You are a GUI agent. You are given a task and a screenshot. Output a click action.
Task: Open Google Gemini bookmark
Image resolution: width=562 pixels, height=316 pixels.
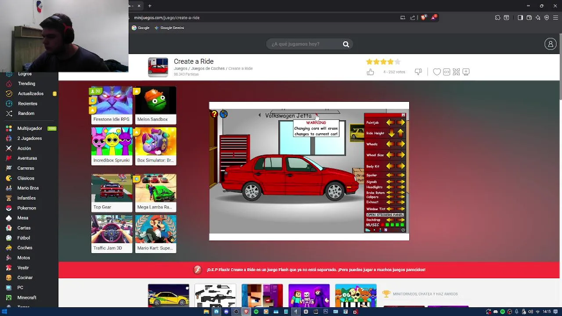pyautogui.click(x=169, y=28)
